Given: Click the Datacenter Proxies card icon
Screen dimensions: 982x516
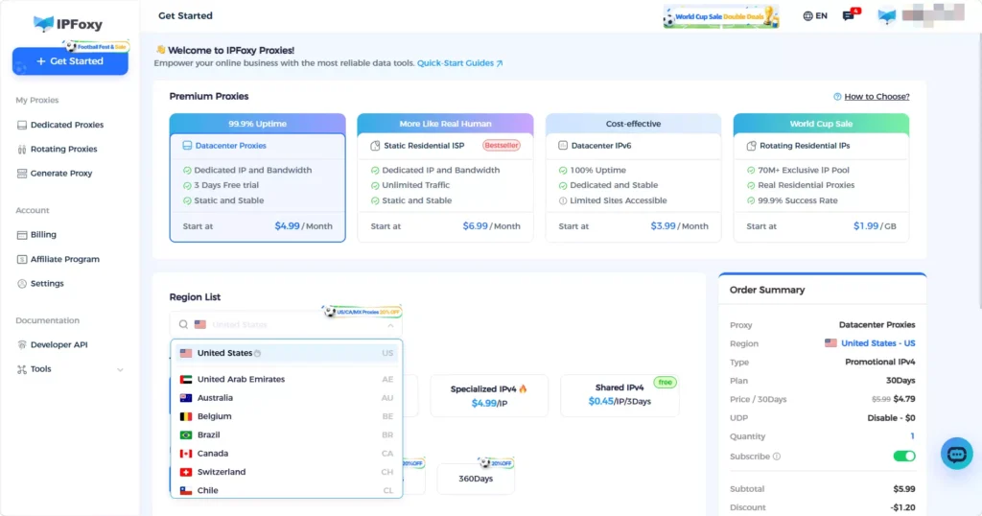Looking at the screenshot, I should tap(187, 145).
